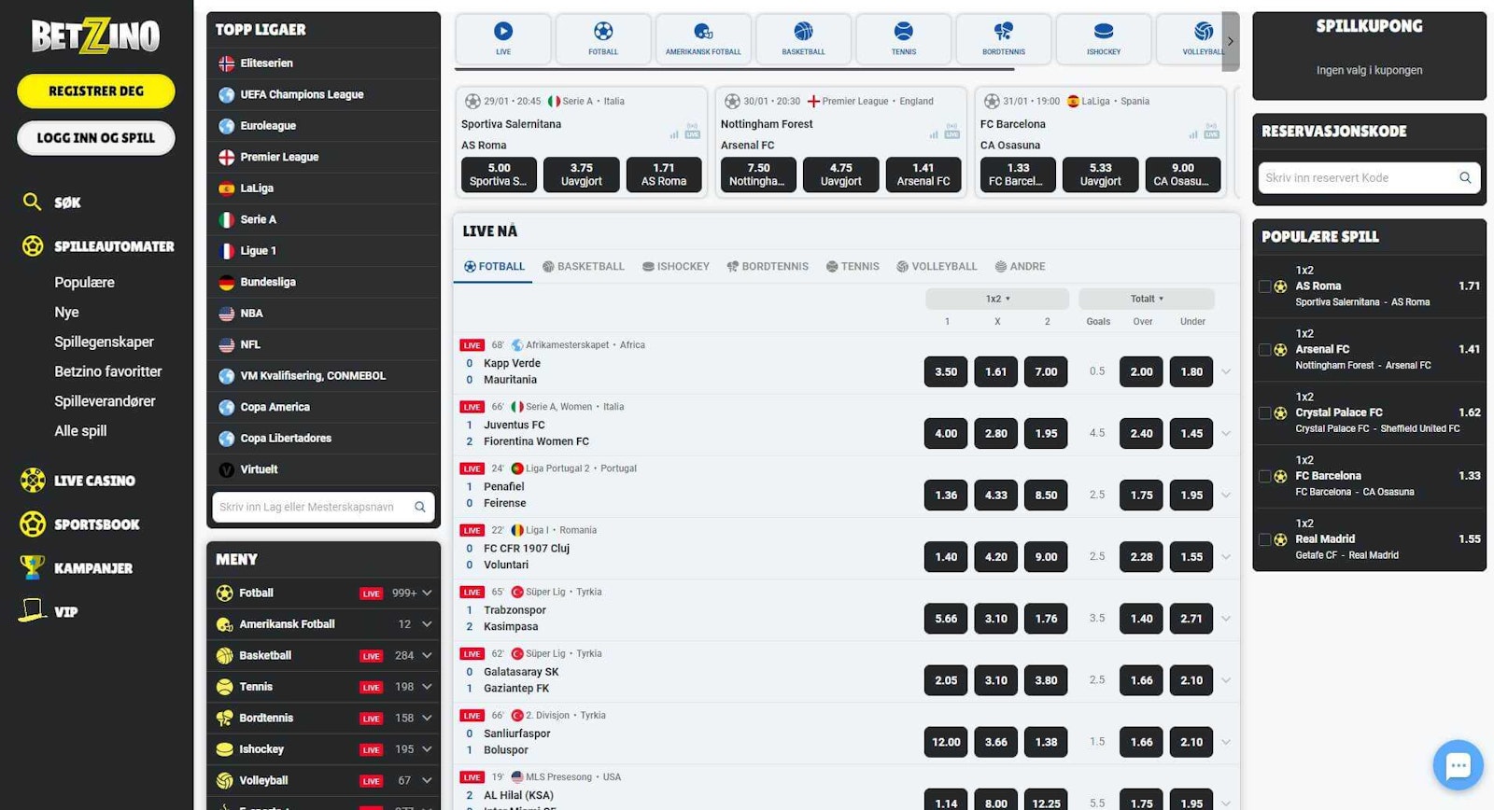Focus the reserved code input field
Image resolution: width=1494 pixels, height=810 pixels.
pyautogui.click(x=1369, y=177)
